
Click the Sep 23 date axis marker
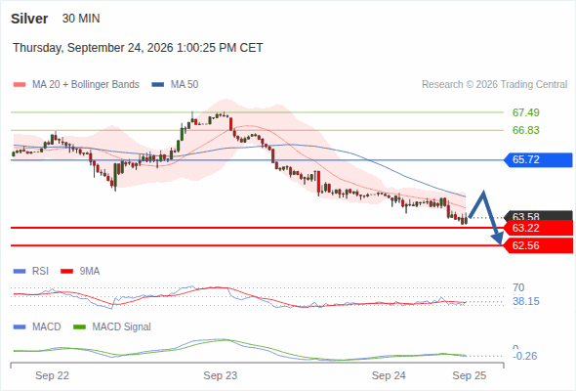[221, 375]
